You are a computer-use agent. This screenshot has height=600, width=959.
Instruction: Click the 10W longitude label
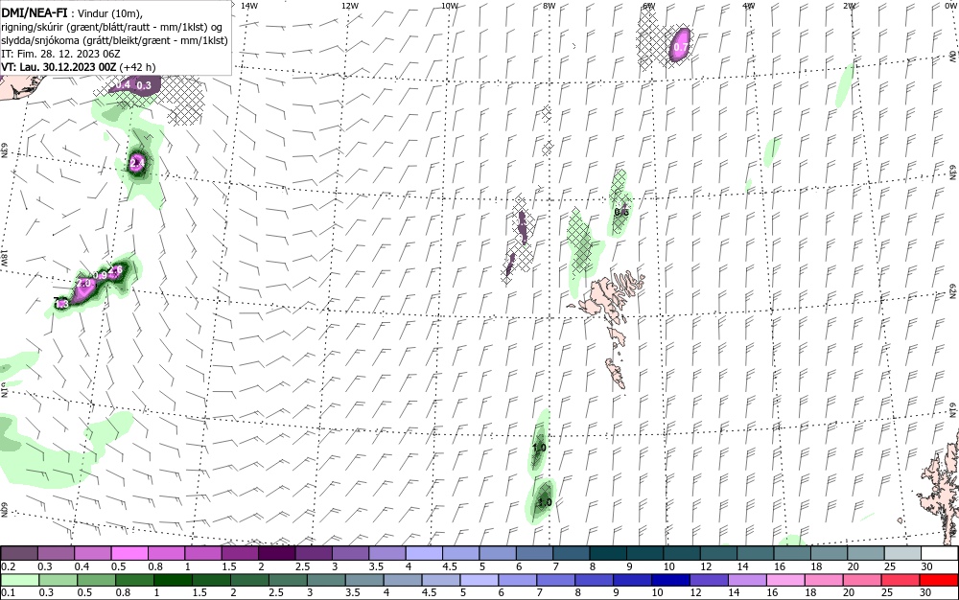[450, 6]
